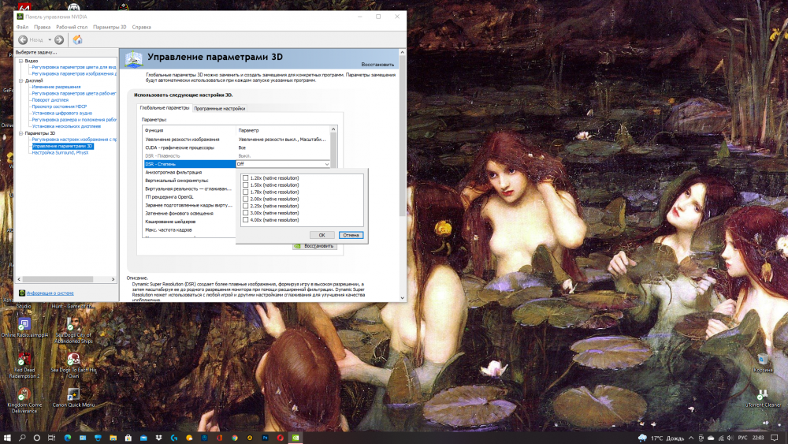Open Photoshop from taskbar
788x444 pixels.
pyautogui.click(x=265, y=438)
